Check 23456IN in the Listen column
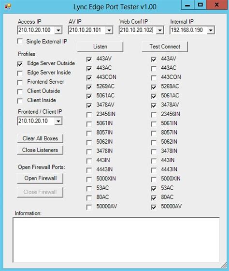229x271 pixels. click(89, 115)
